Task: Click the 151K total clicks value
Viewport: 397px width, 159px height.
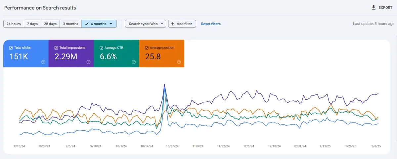Action: tap(19, 57)
